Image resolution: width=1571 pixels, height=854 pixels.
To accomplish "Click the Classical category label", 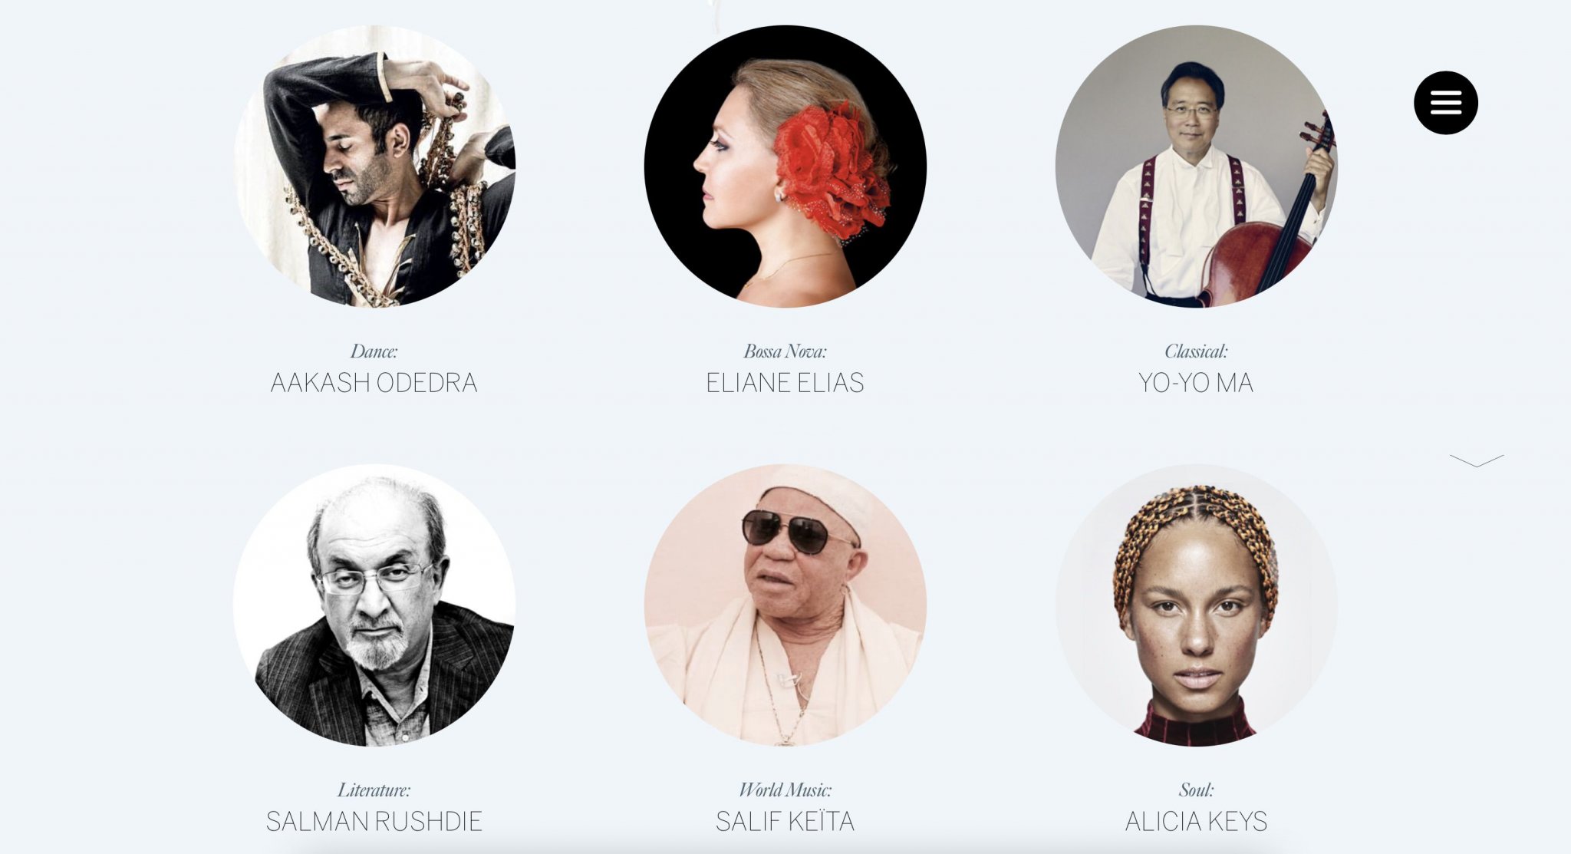I will pos(1196,351).
